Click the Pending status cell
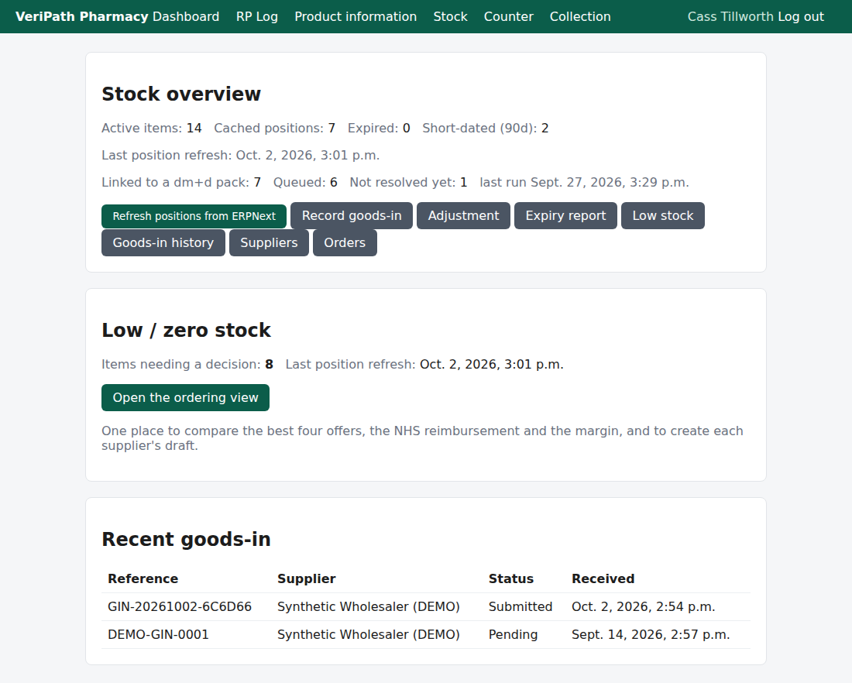 tap(513, 635)
